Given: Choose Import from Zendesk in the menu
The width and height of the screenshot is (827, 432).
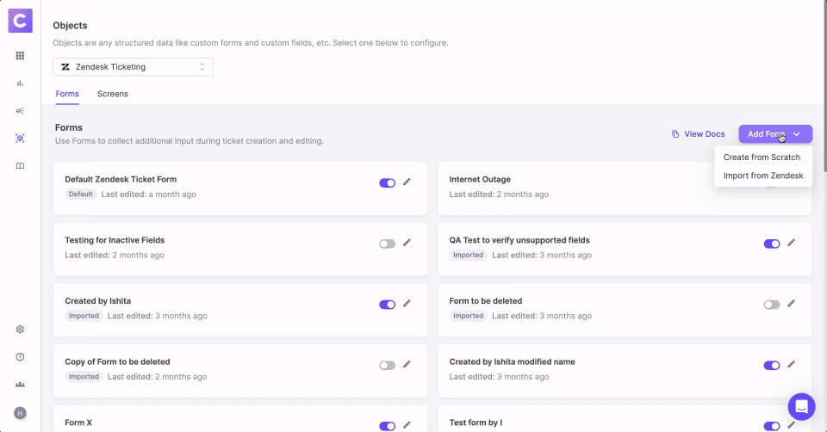Looking at the screenshot, I should pos(762,176).
